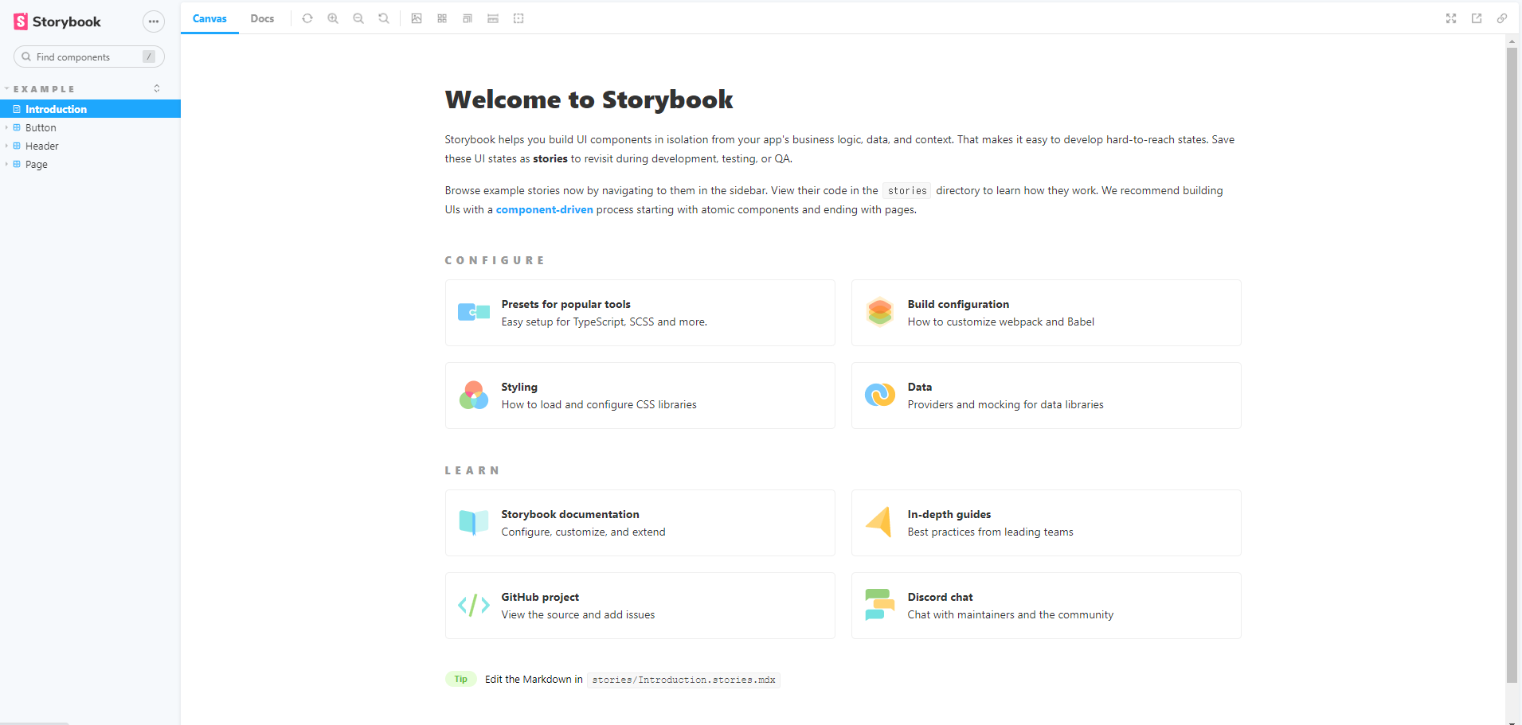This screenshot has height=725, width=1522.
Task: Click the Page component grid icon
Action: click(17, 164)
